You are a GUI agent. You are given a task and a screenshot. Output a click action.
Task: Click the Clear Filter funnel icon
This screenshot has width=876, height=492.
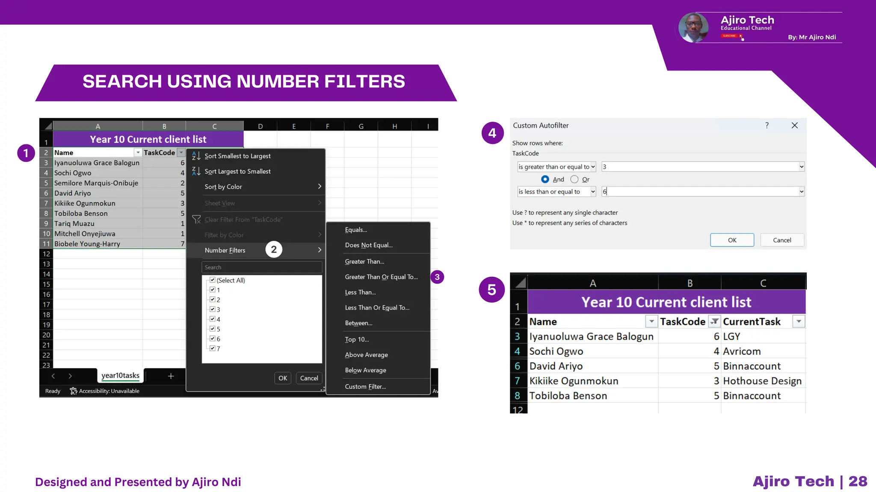pyautogui.click(x=196, y=220)
